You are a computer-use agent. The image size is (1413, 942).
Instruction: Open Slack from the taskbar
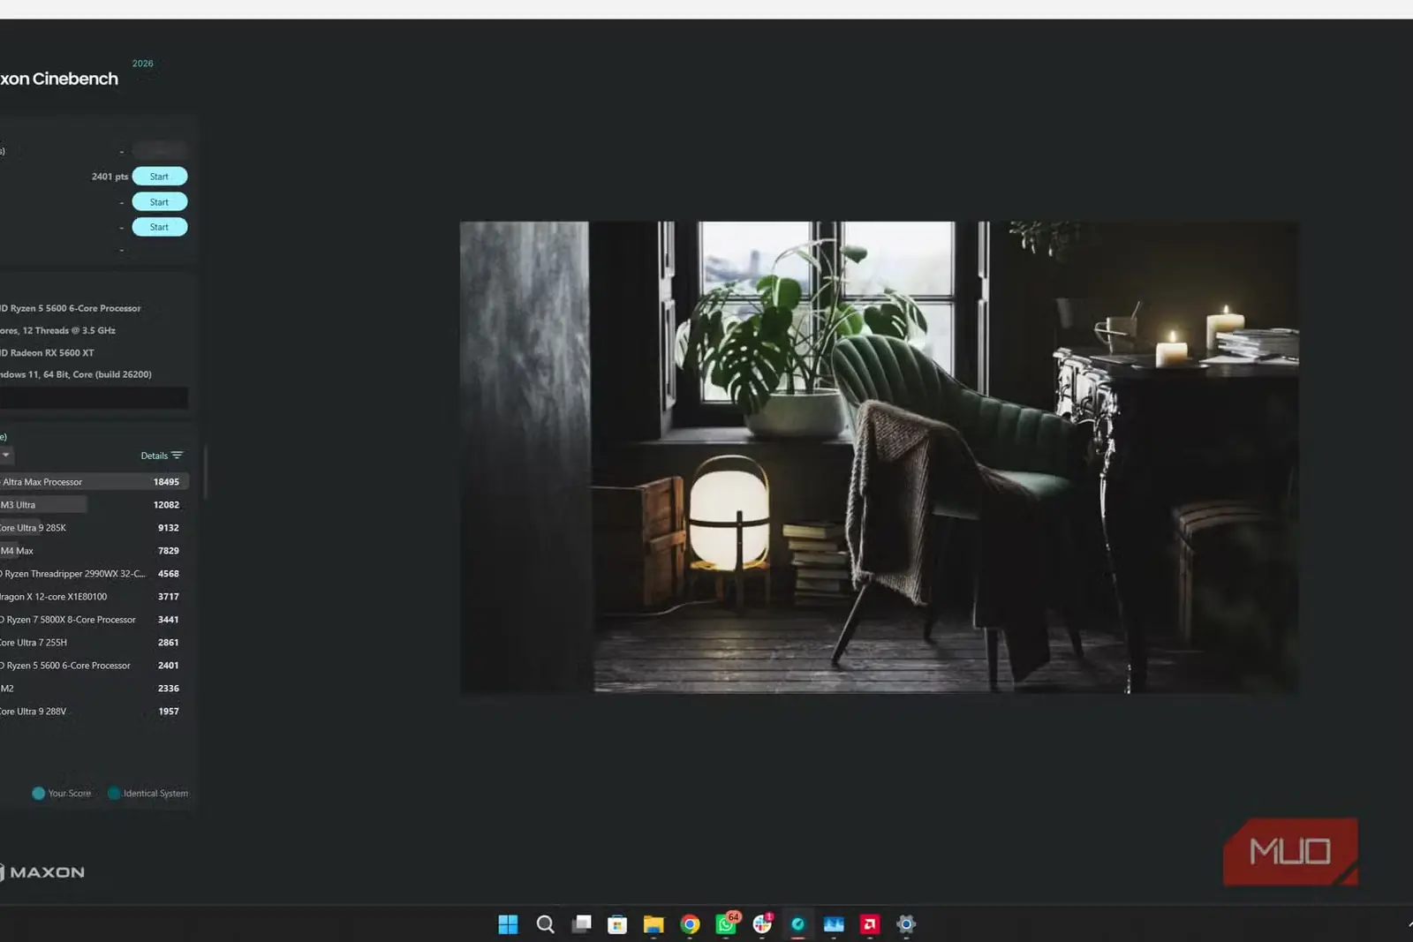[x=763, y=923]
